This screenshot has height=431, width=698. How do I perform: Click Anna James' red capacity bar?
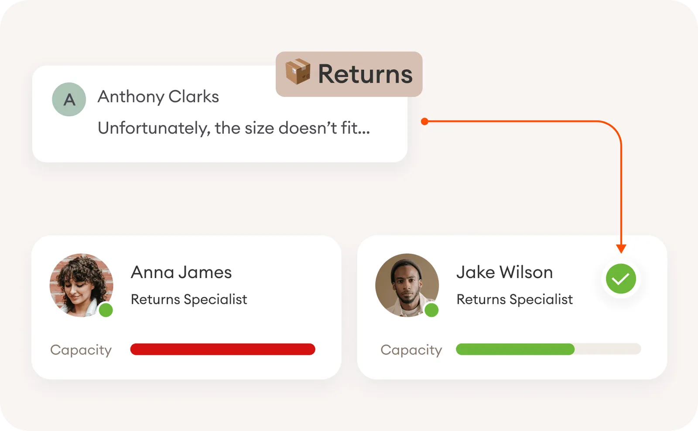coord(222,350)
